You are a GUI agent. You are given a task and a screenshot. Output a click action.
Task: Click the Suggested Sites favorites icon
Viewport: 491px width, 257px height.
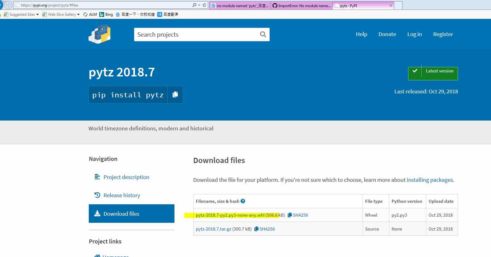[6, 14]
